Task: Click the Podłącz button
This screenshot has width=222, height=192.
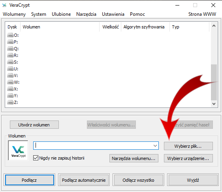Action: 30,180
